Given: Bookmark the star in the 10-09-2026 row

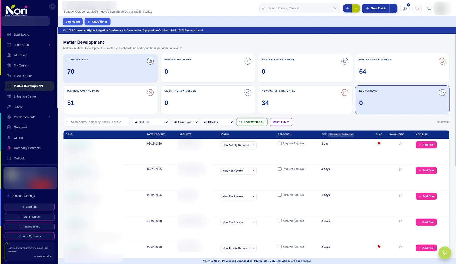Looking at the screenshot, I should point(400,221).
